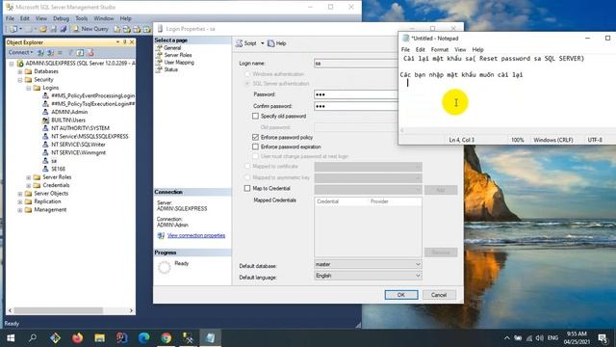Open Google Chrome from the taskbar

click(x=167, y=338)
